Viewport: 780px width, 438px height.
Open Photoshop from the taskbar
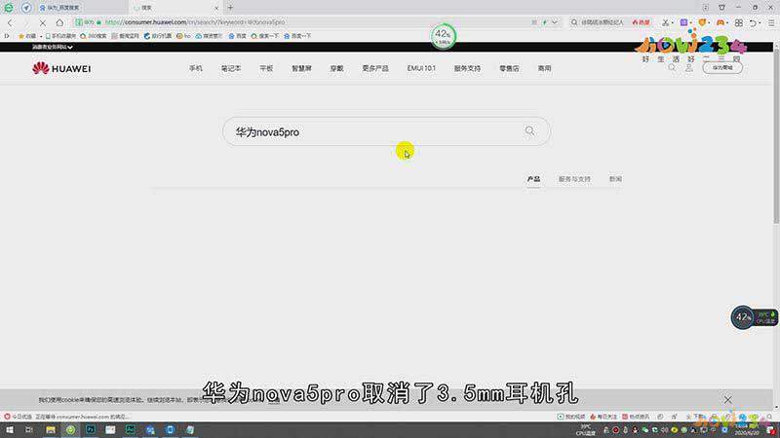[x=91, y=429]
